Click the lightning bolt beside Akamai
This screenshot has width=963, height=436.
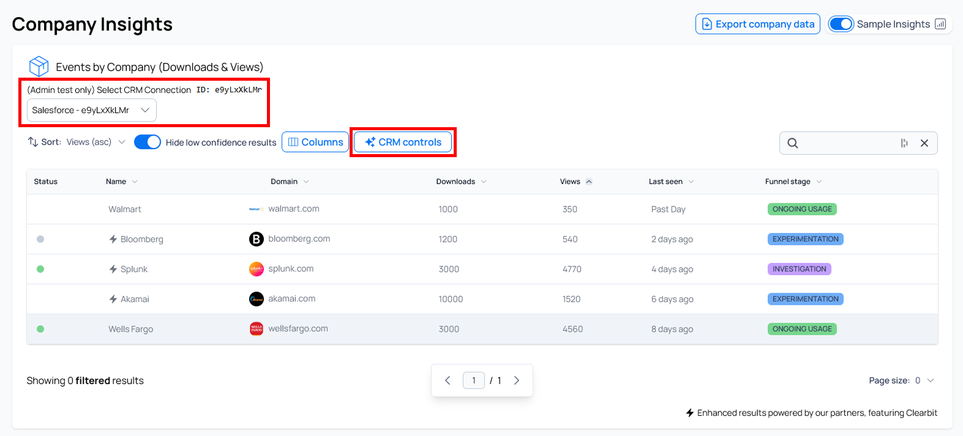(113, 299)
